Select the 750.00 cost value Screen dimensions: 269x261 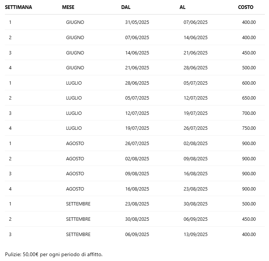[249, 128]
